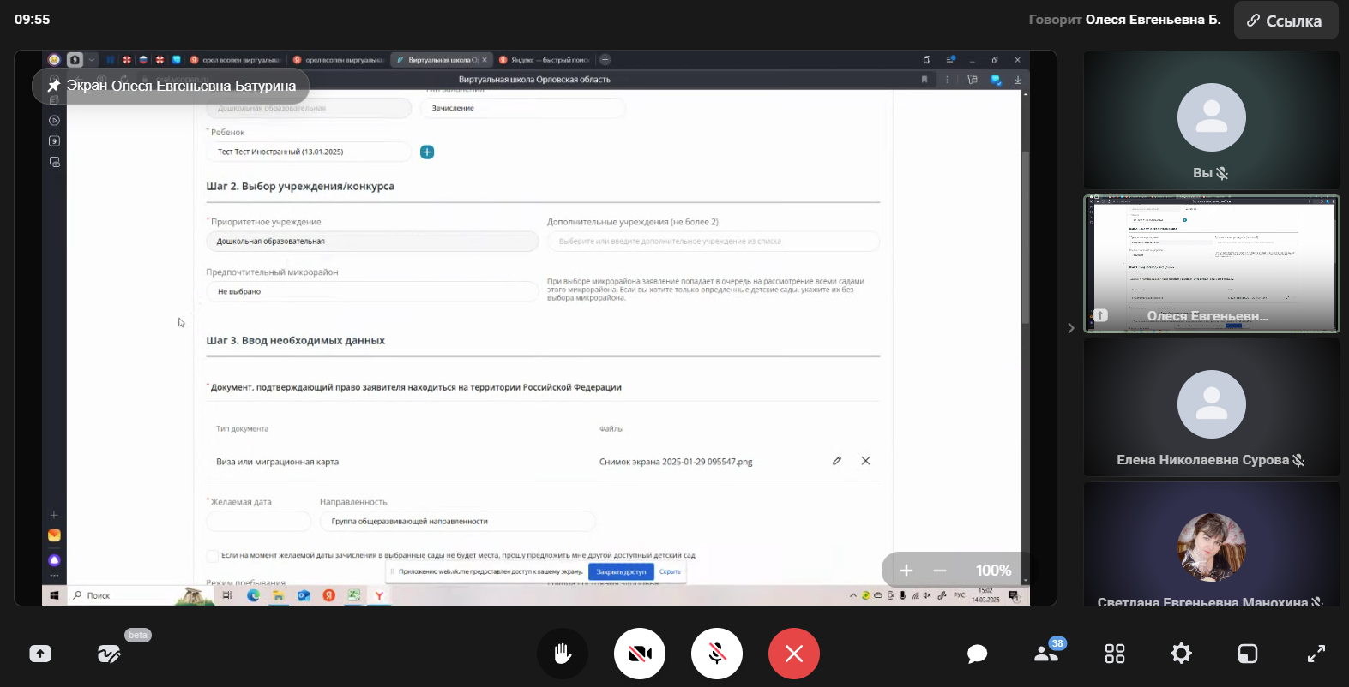
Task: Zoom out of the shared screen
Action: click(940, 571)
